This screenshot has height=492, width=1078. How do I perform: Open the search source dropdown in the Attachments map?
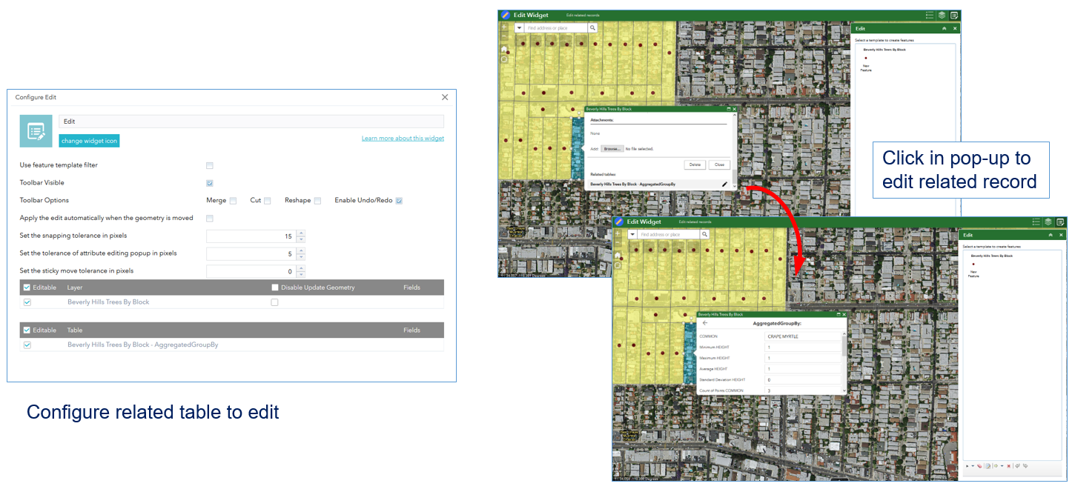point(519,27)
